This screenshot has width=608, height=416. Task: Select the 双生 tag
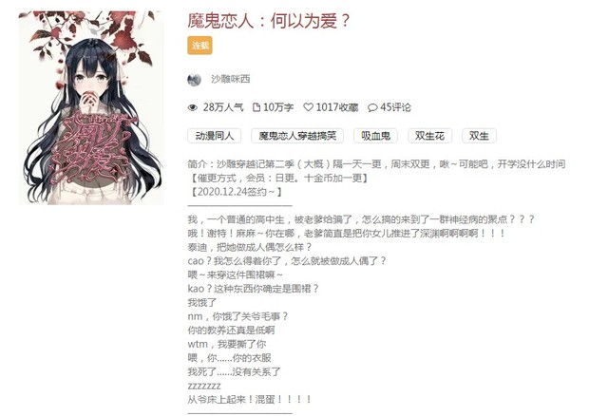479,136
